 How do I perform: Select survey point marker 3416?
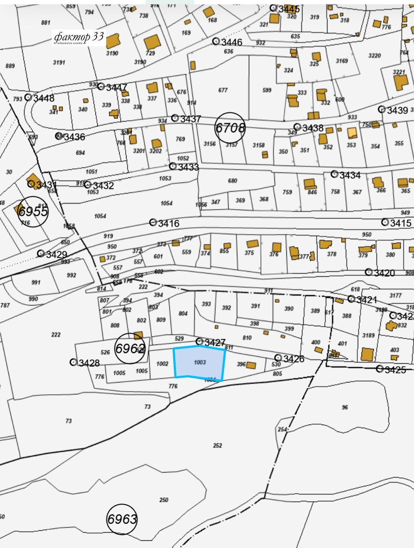pyautogui.click(x=153, y=222)
